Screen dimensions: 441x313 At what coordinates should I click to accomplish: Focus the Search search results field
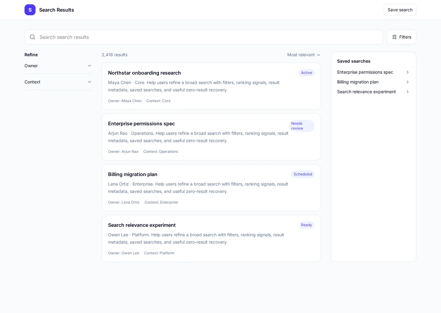tap(204, 37)
